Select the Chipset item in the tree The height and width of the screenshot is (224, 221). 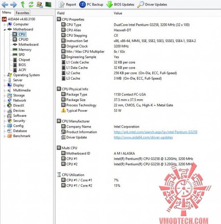coord(21,60)
